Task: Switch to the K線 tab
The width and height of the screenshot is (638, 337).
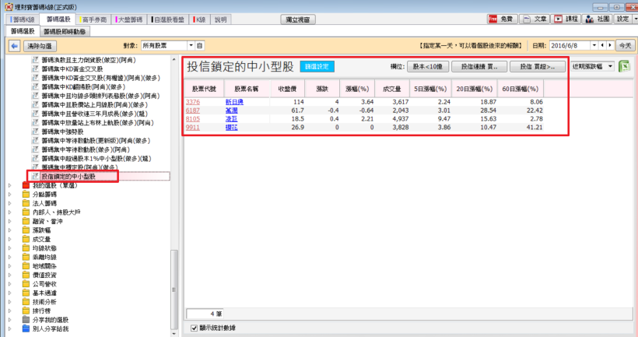Action: (x=200, y=19)
